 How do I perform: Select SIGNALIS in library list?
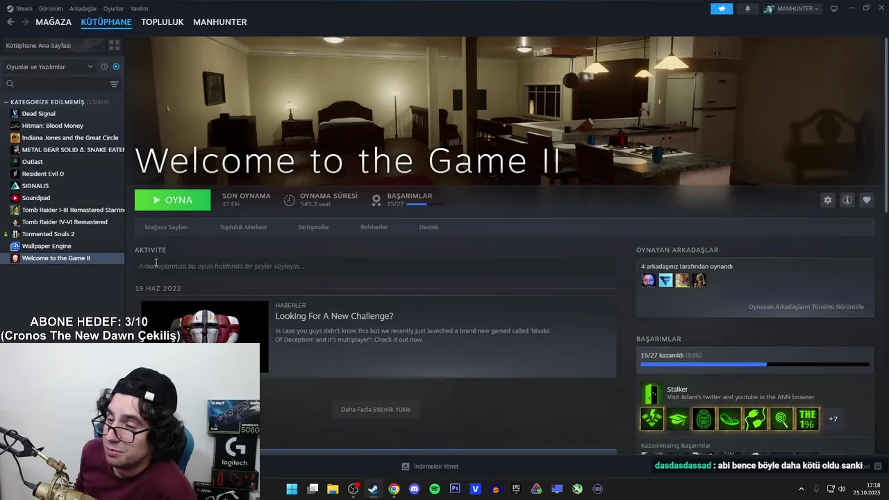click(35, 186)
